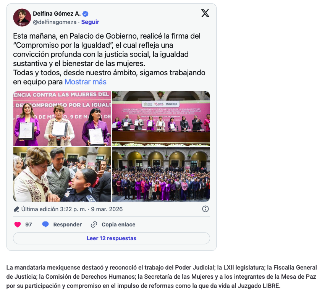
Task: Open photo of governor greeting police officer
Action: [62, 174]
